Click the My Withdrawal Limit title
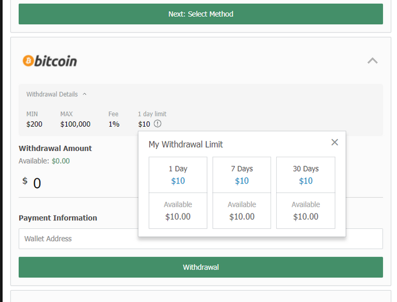Screen dimensions: 397x302 [185, 144]
